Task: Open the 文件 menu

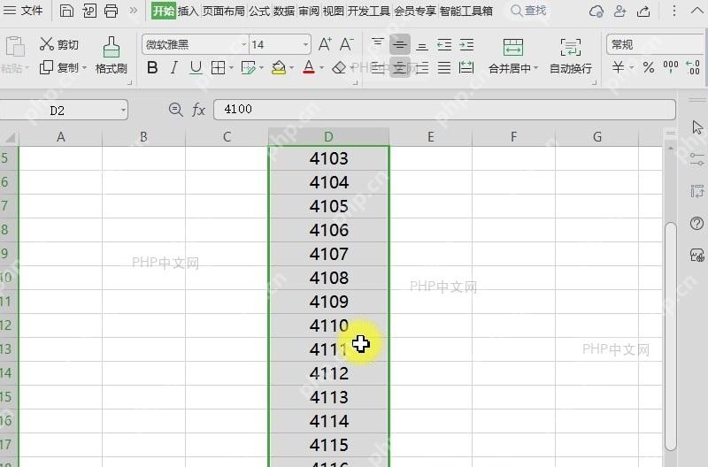Action: click(x=23, y=11)
